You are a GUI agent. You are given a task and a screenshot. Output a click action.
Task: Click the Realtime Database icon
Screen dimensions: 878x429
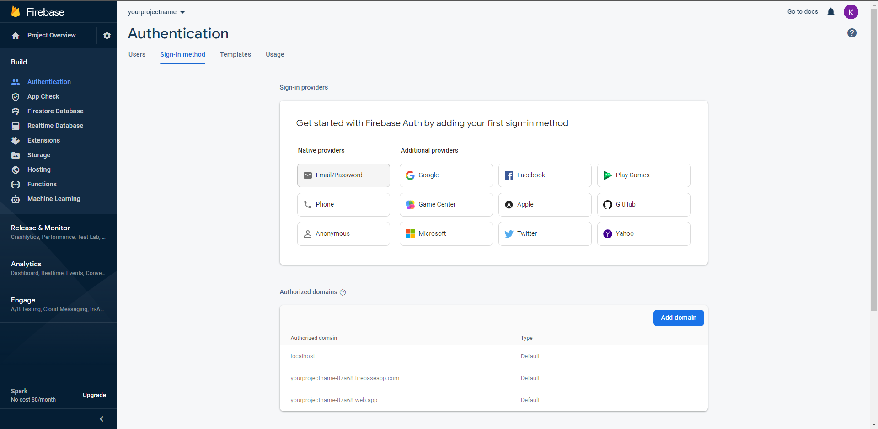(16, 126)
